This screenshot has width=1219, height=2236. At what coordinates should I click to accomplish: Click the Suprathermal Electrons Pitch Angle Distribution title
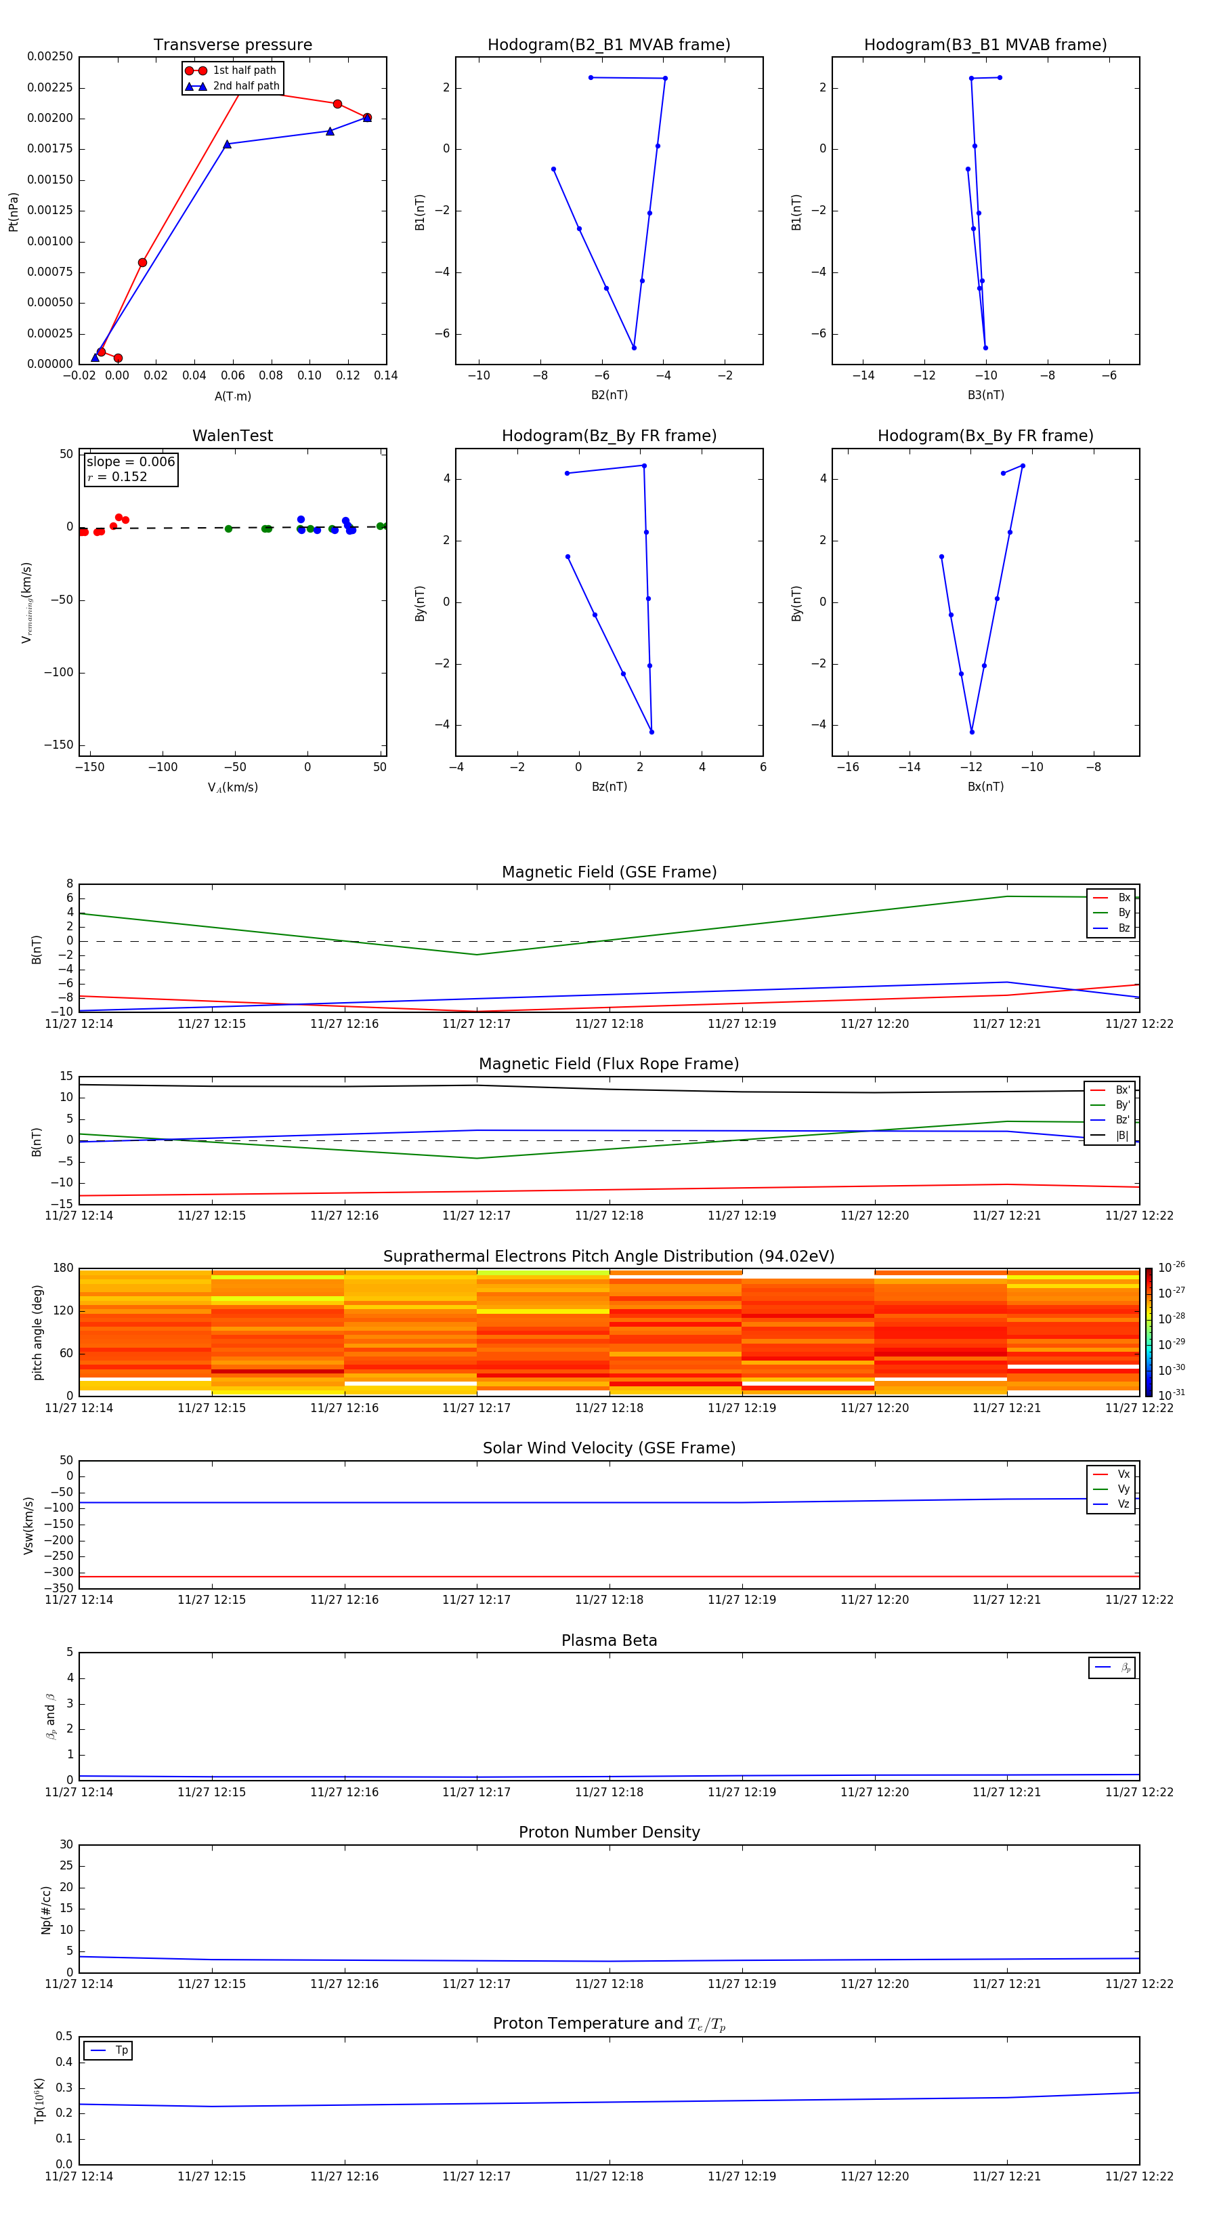point(609,1257)
